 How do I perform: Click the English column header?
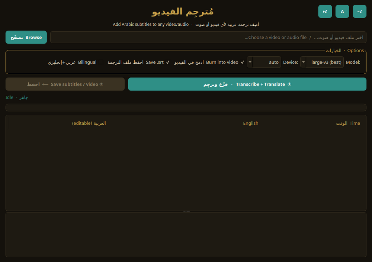coord(250,123)
